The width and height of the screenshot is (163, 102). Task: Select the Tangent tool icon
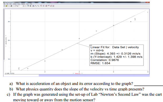point(43,6)
